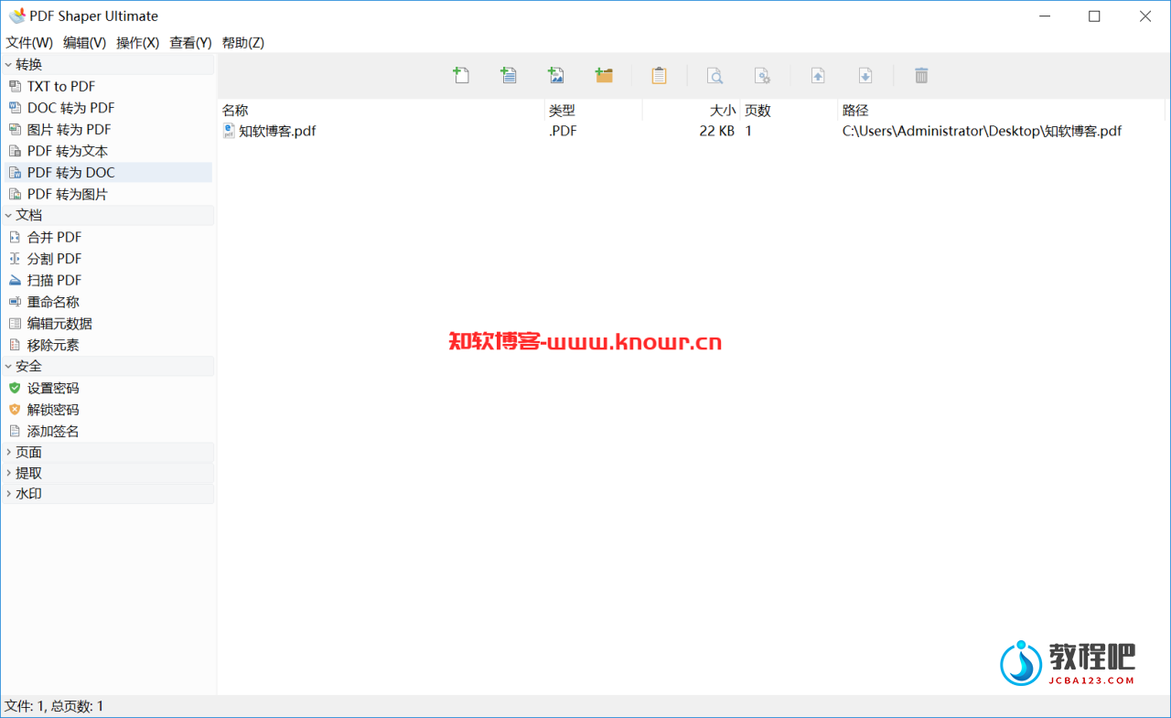Click the 图片 转为 PDF sidebar icon
The image size is (1171, 718).
point(15,130)
